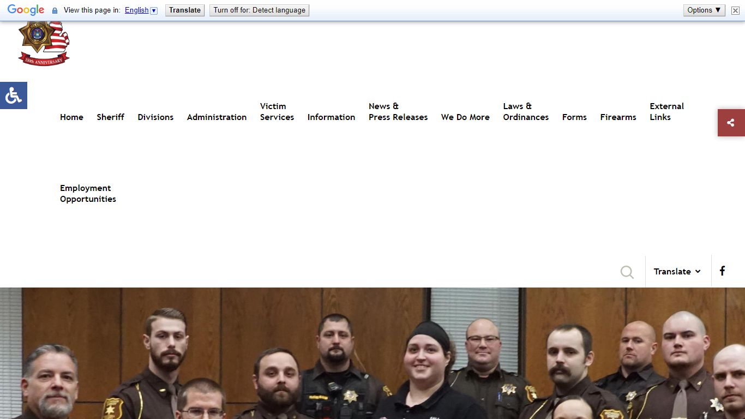745x419 pixels.
Task: Click the red share icon button
Action: pos(731,123)
